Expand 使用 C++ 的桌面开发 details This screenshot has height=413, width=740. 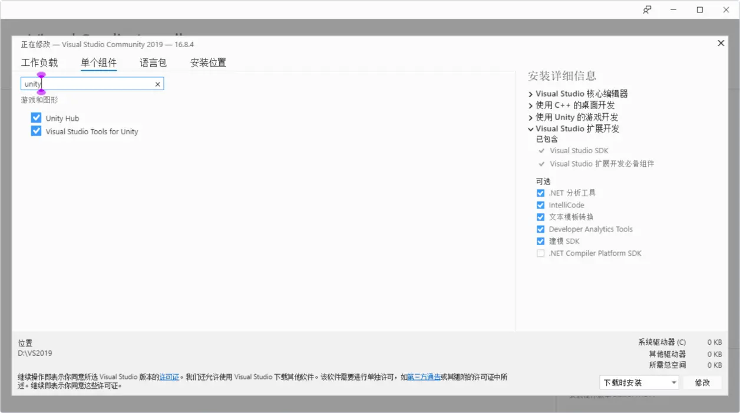531,106
